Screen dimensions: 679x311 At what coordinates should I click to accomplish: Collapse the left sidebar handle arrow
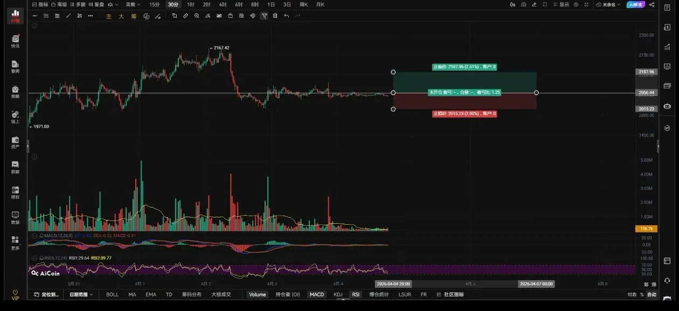tap(27, 146)
